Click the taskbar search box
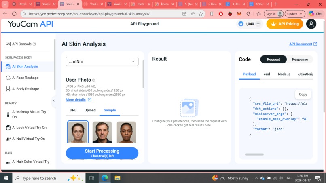 [49, 178]
